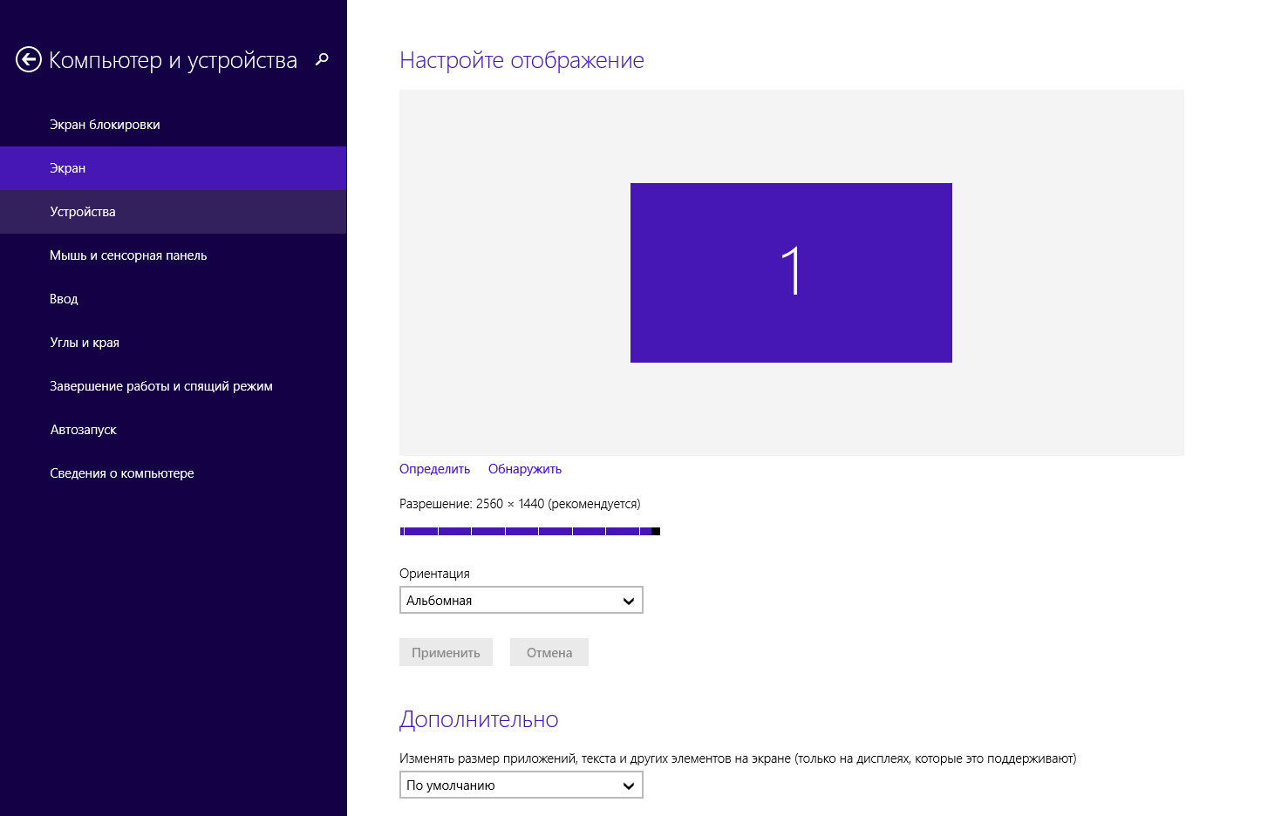Go to Устройства settings
Image resolution: width=1261 pixels, height=816 pixels.
coord(83,212)
